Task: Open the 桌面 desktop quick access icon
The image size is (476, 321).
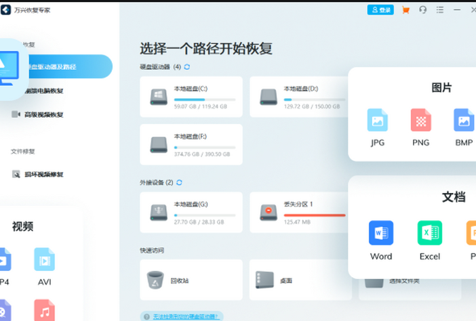Action: [264, 280]
